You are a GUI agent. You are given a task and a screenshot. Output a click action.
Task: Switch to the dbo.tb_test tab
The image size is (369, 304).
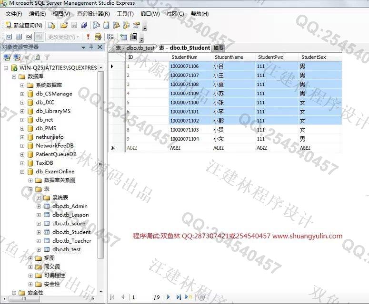click(135, 48)
